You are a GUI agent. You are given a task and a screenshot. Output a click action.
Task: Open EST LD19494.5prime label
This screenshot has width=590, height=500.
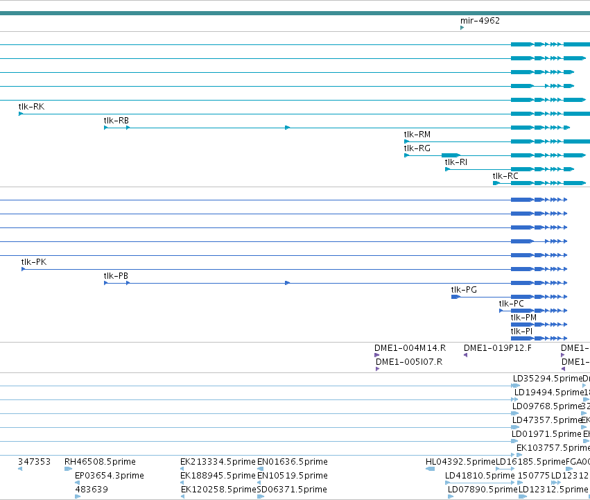pyautogui.click(x=548, y=393)
